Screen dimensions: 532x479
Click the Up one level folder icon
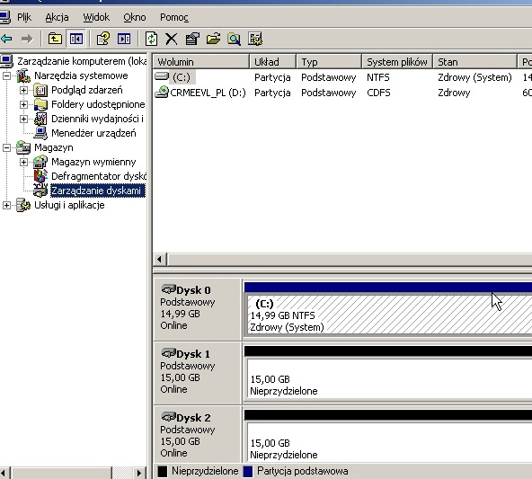tap(55, 39)
